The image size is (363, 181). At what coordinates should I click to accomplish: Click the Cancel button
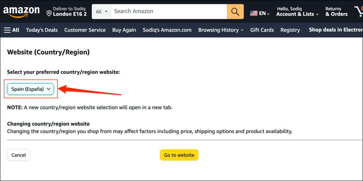point(19,155)
